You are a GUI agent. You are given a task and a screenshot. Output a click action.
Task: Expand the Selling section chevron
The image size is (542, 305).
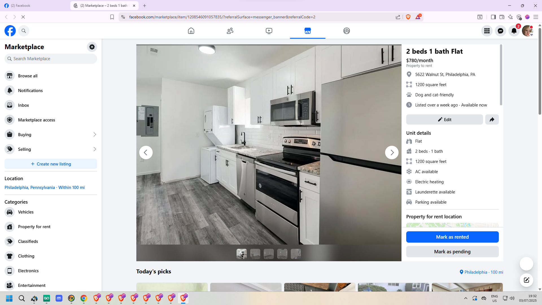(95, 149)
